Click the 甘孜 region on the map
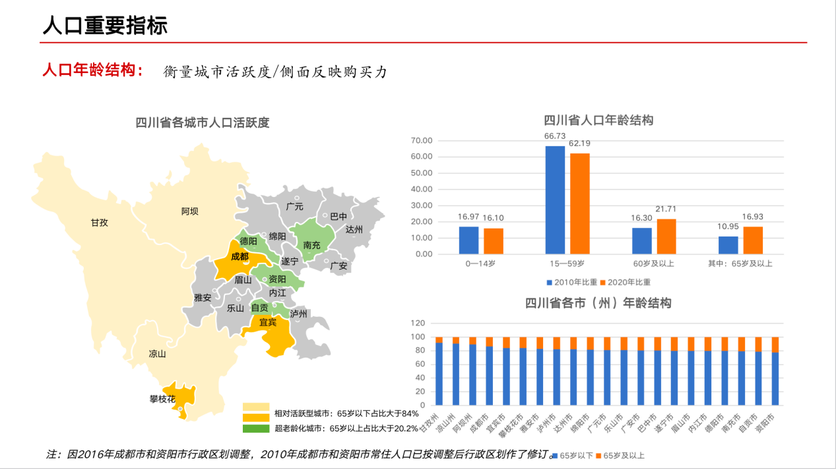The width and height of the screenshot is (836, 469). [99, 223]
